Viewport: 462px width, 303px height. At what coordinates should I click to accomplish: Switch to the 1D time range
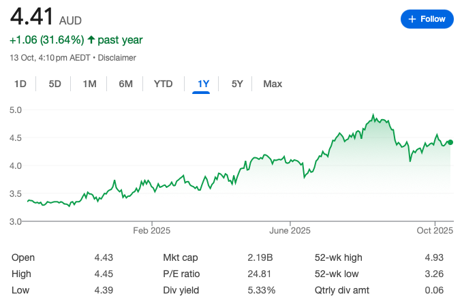coord(20,84)
